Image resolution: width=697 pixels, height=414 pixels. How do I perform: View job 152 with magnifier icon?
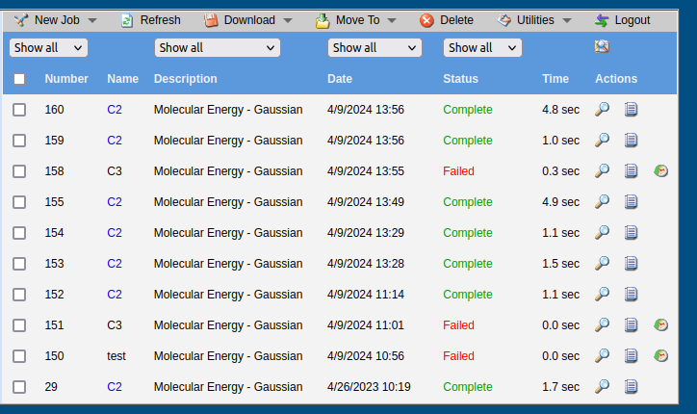coord(602,294)
